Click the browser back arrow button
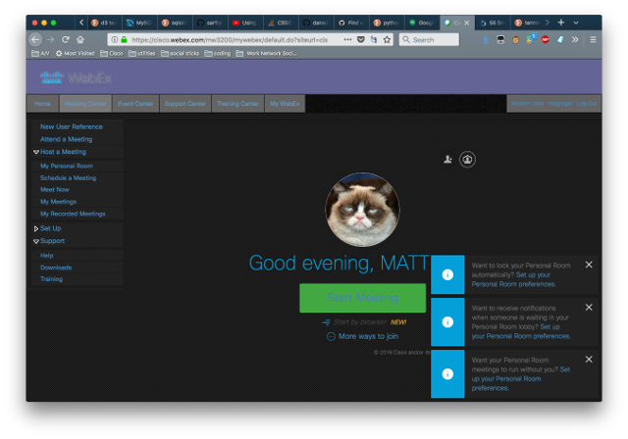The height and width of the screenshot is (439, 628). tap(35, 39)
